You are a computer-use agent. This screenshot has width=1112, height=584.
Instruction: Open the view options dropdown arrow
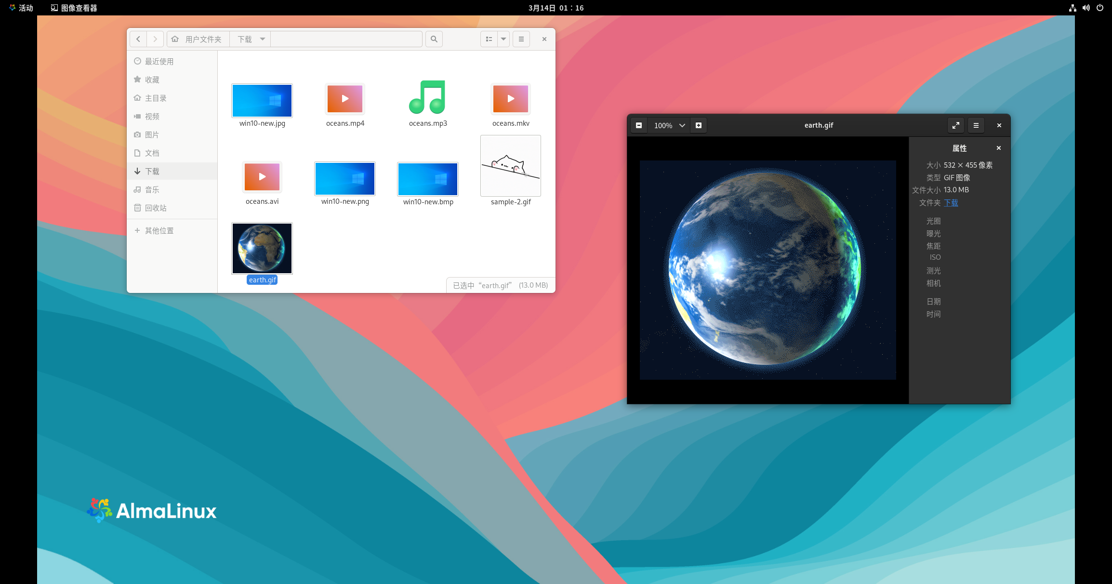click(503, 39)
